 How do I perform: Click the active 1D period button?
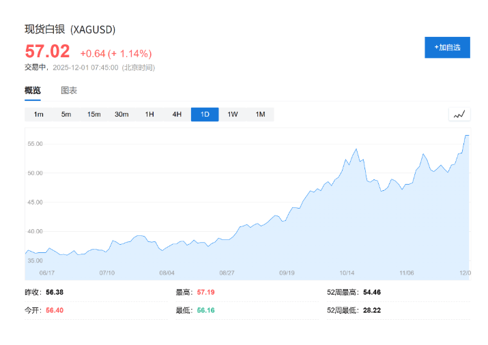point(205,115)
